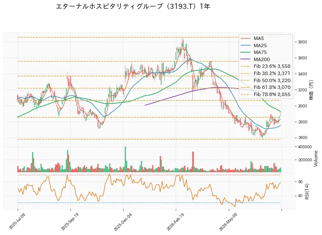Click the MA75 green legend label
Screen dimensions: 322x235
click(x=260, y=52)
